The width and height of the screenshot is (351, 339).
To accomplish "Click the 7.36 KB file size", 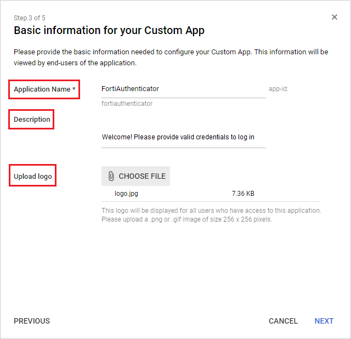I will point(243,194).
